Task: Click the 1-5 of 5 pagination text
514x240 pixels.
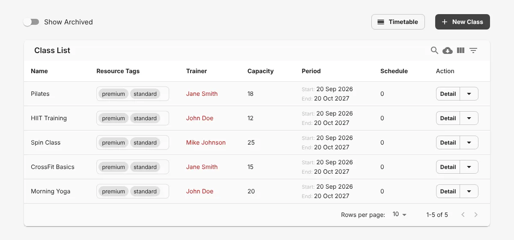Action: 437,215
